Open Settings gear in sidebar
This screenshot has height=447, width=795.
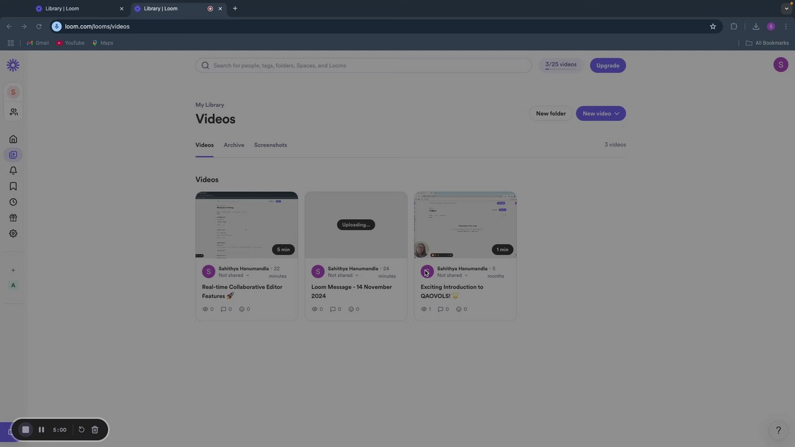[13, 233]
